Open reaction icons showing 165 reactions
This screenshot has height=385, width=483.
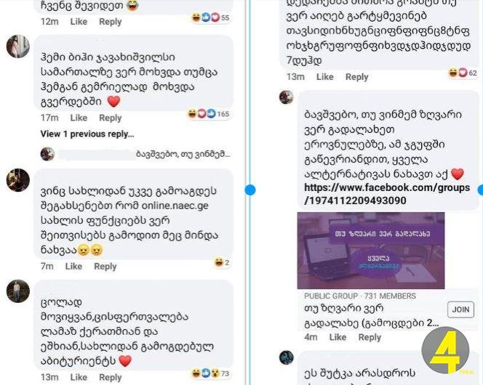point(209,114)
